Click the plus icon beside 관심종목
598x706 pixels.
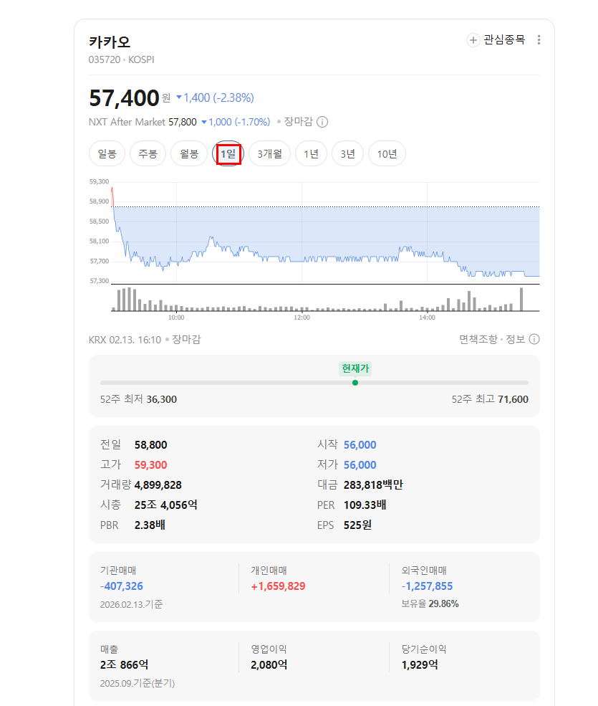[473, 40]
